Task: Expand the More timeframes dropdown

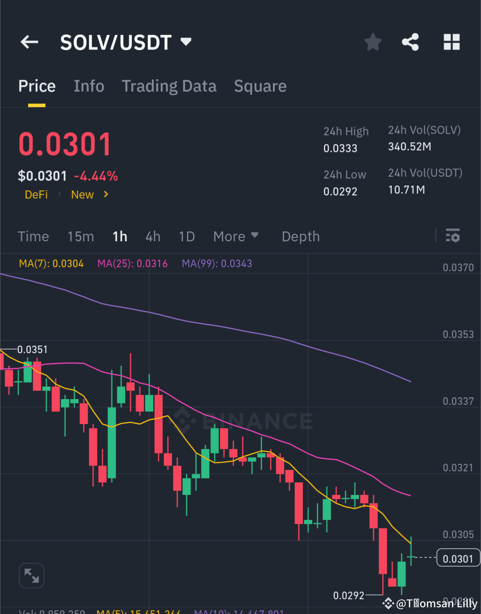Action: [236, 236]
